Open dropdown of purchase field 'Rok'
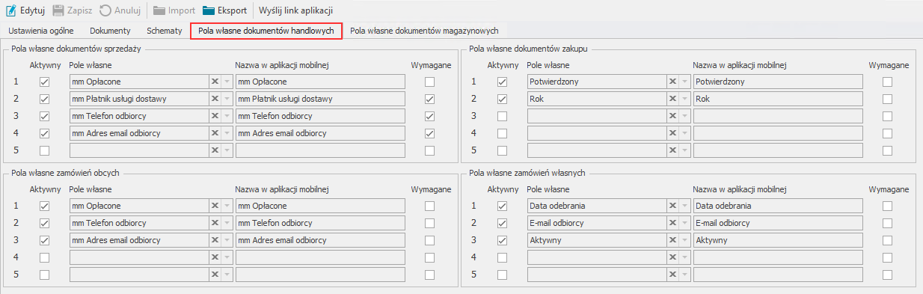This screenshot has height=294, width=923. [x=685, y=99]
